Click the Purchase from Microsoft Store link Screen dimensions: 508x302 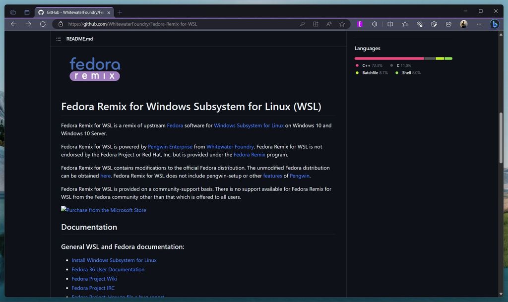(x=103, y=210)
